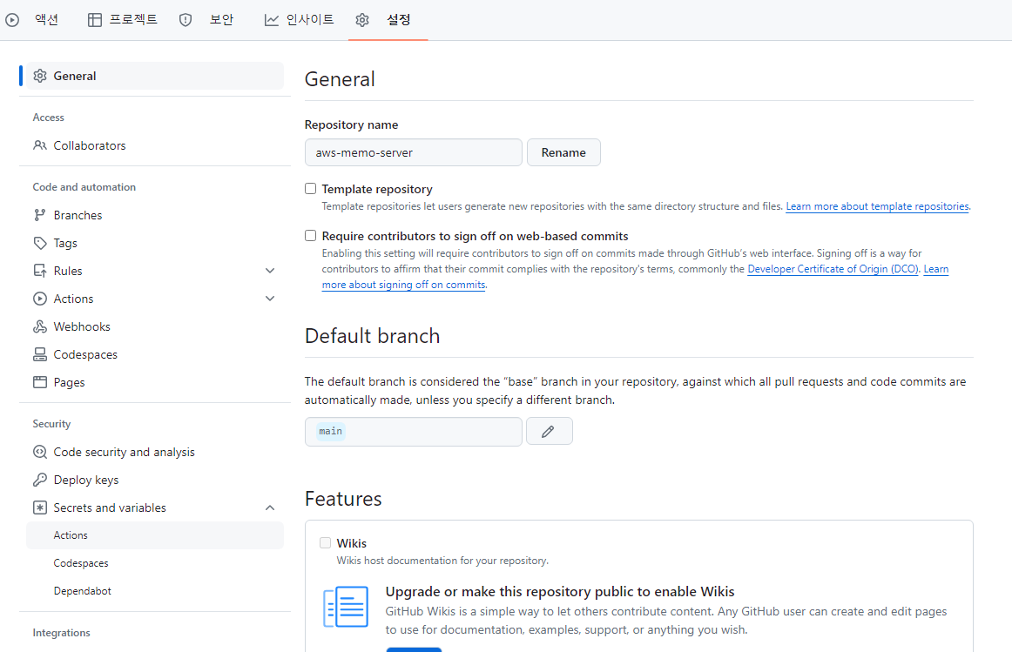Screen dimensions: 1012x652
Task: Open the 액션 tab
Action: (x=46, y=20)
